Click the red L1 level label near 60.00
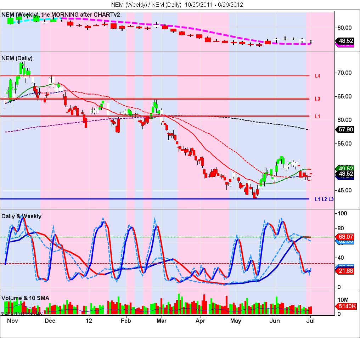 tap(317, 117)
